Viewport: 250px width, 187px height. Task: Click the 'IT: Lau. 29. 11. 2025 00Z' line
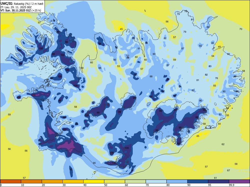point(16,7)
